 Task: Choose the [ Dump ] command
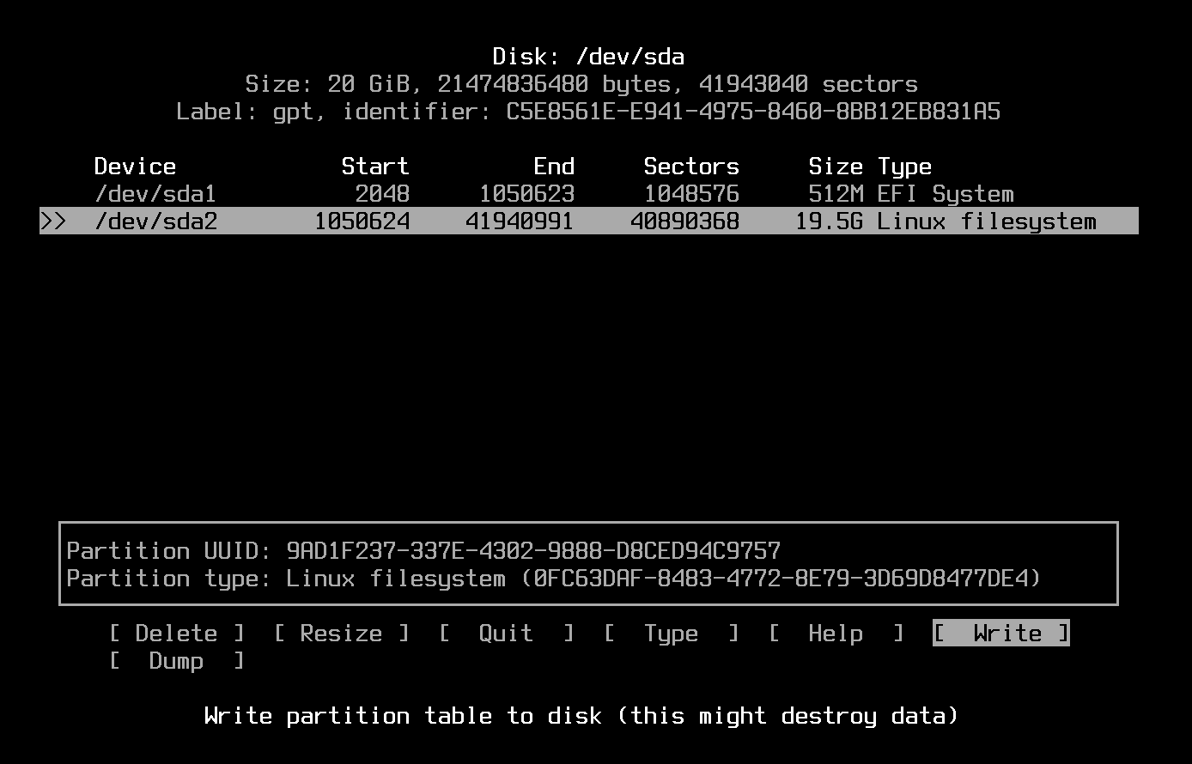click(175, 661)
